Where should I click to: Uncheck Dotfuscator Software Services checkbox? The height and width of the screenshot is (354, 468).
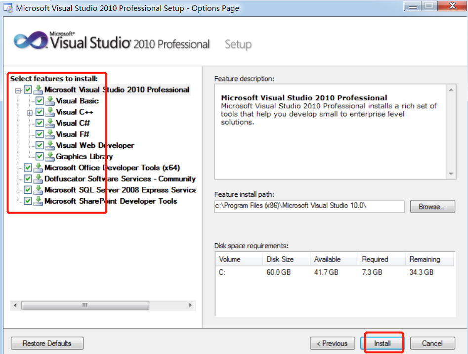[x=28, y=179]
